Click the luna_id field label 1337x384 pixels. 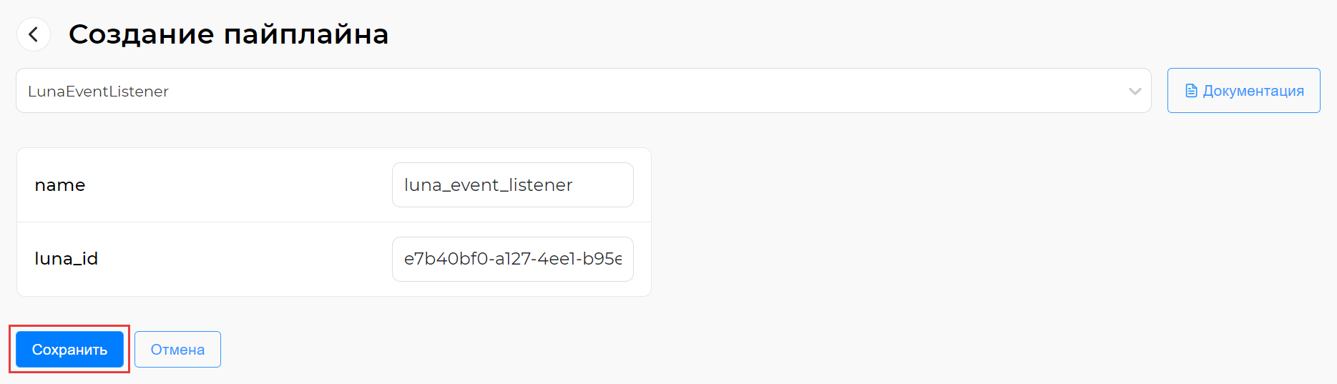click(x=66, y=259)
